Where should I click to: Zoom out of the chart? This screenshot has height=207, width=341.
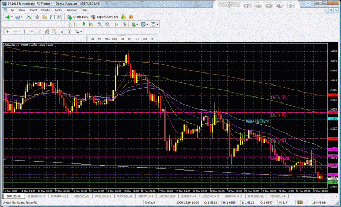(x=107, y=25)
